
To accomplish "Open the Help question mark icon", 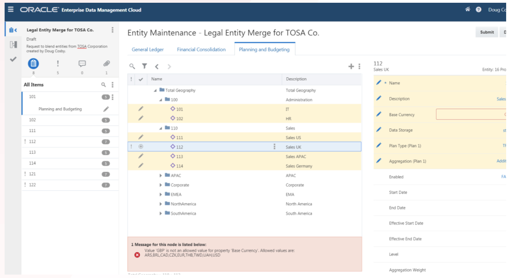I will 478,9.
